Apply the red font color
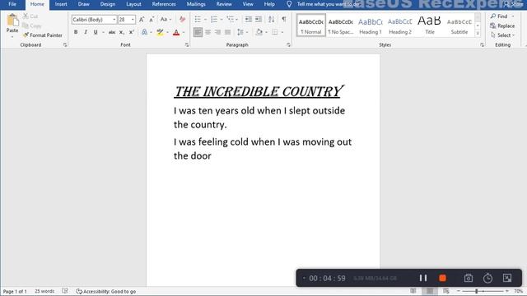The height and width of the screenshot is (296, 527). pos(176,32)
